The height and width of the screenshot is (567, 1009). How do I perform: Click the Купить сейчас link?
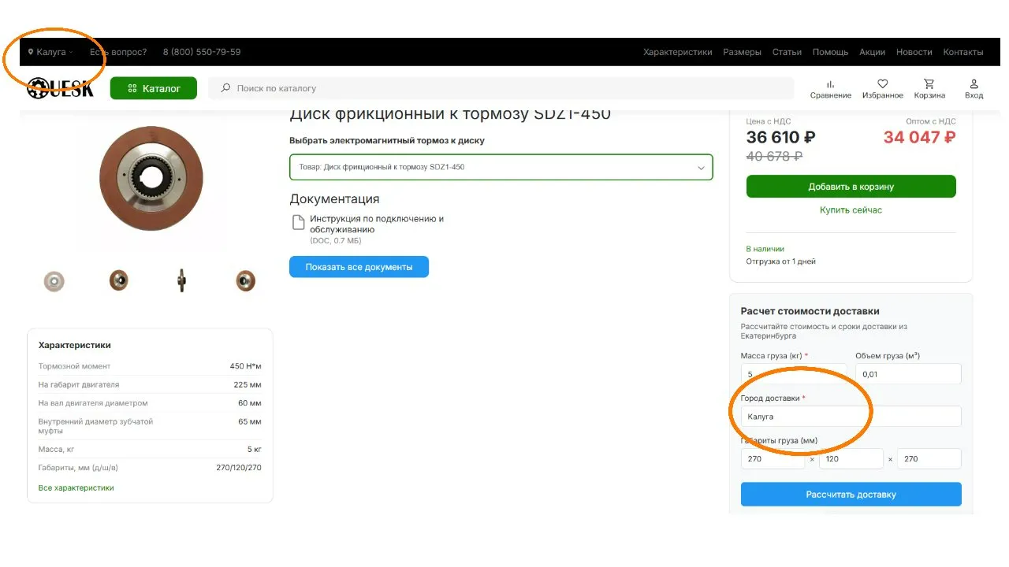(x=851, y=210)
